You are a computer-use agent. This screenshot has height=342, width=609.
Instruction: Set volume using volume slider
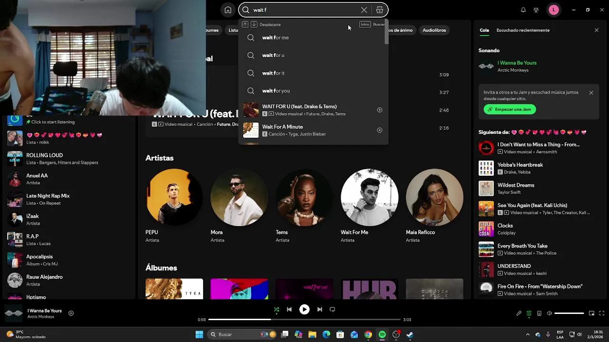click(569, 313)
